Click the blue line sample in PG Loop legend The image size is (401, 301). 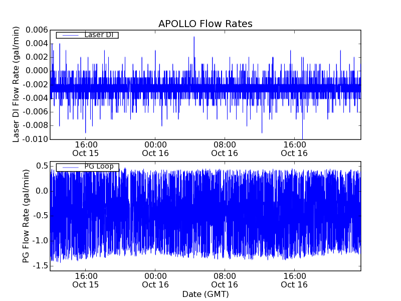click(x=69, y=167)
